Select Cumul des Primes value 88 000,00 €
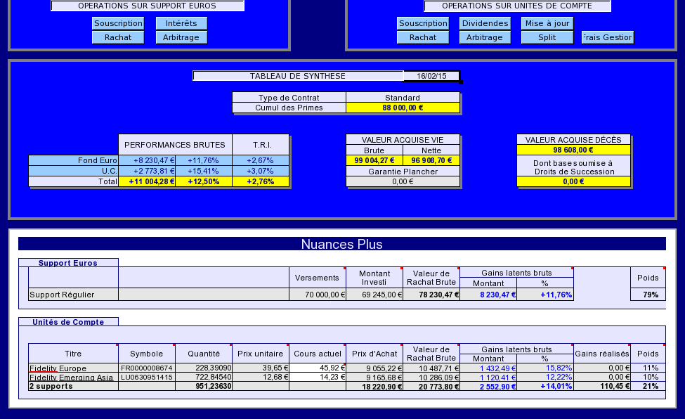The width and height of the screenshot is (685, 419). 403,108
